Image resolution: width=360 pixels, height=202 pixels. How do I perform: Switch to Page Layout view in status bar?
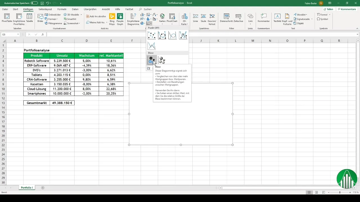316,192
